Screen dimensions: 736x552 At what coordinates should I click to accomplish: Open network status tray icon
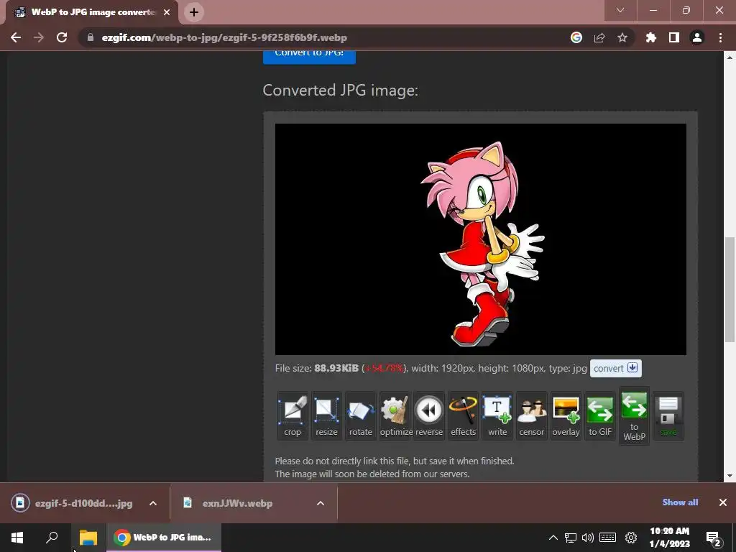[571, 538]
